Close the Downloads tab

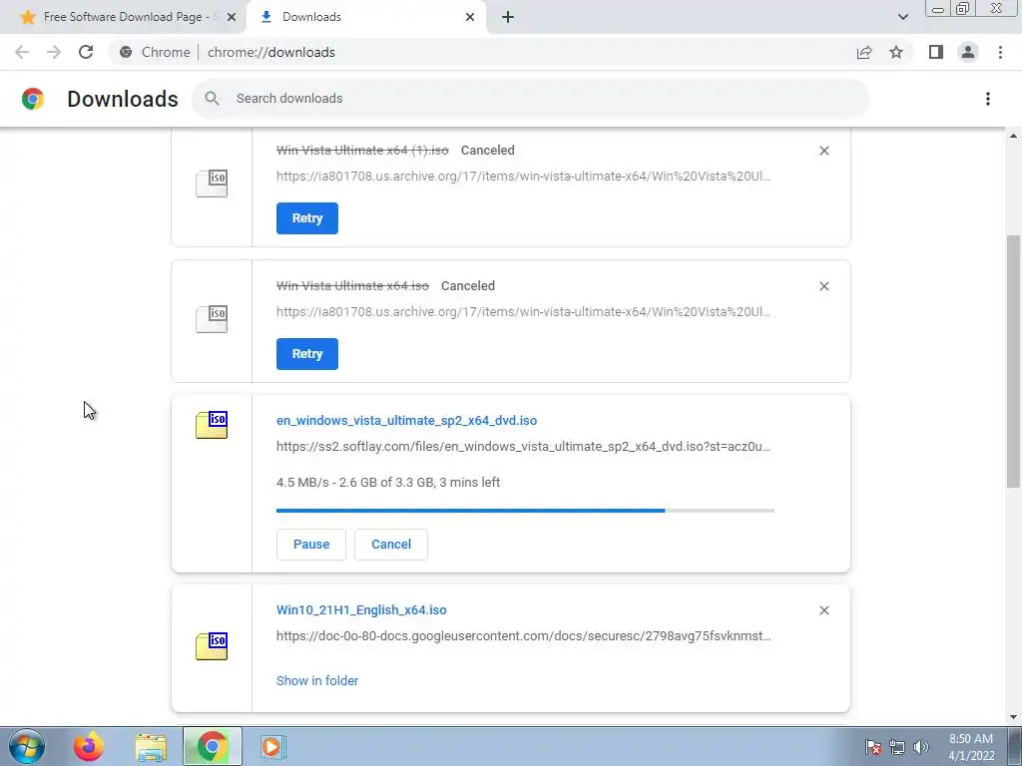(x=470, y=17)
